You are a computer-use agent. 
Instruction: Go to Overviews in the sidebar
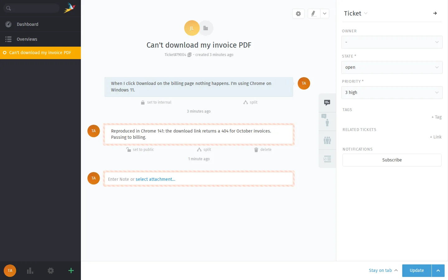[x=40, y=39]
